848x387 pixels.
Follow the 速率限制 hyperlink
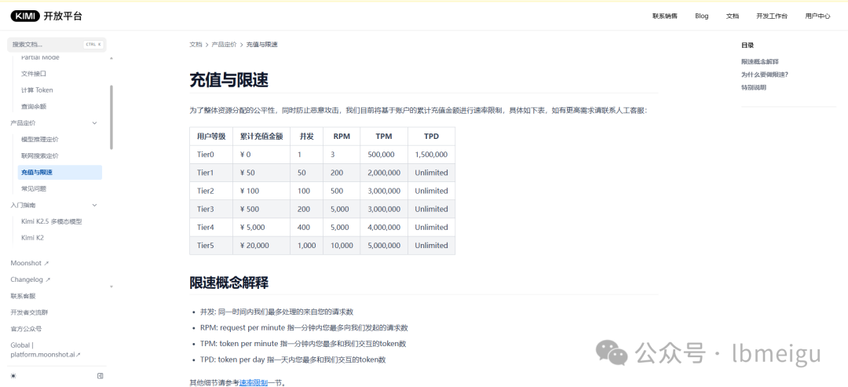tap(253, 383)
